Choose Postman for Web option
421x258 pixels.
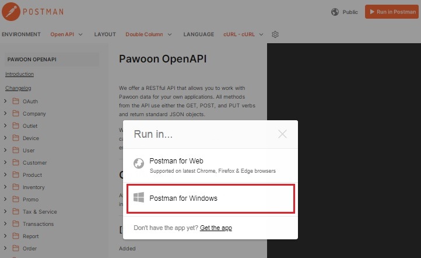[210, 166]
